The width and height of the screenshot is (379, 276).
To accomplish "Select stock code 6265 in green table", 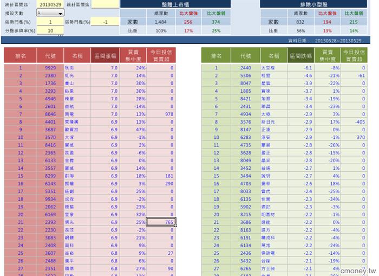I will pos(246,268).
